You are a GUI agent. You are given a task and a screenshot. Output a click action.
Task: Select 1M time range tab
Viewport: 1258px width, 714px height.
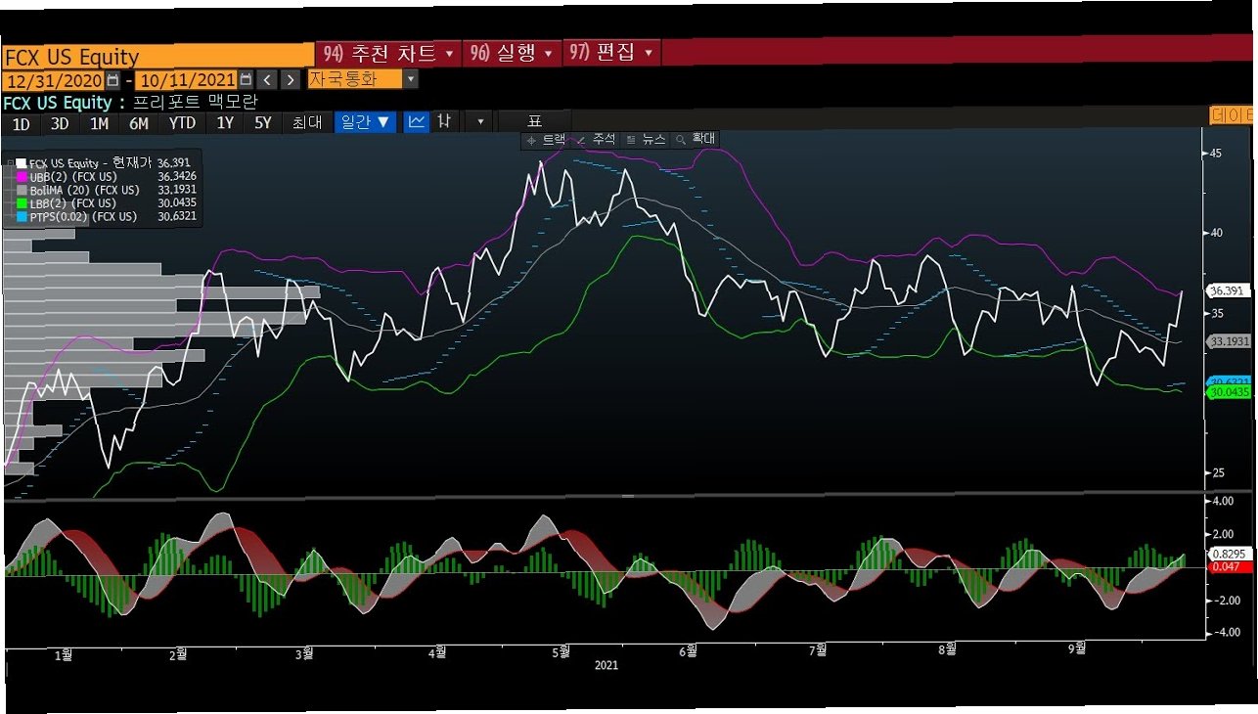pyautogui.click(x=99, y=123)
